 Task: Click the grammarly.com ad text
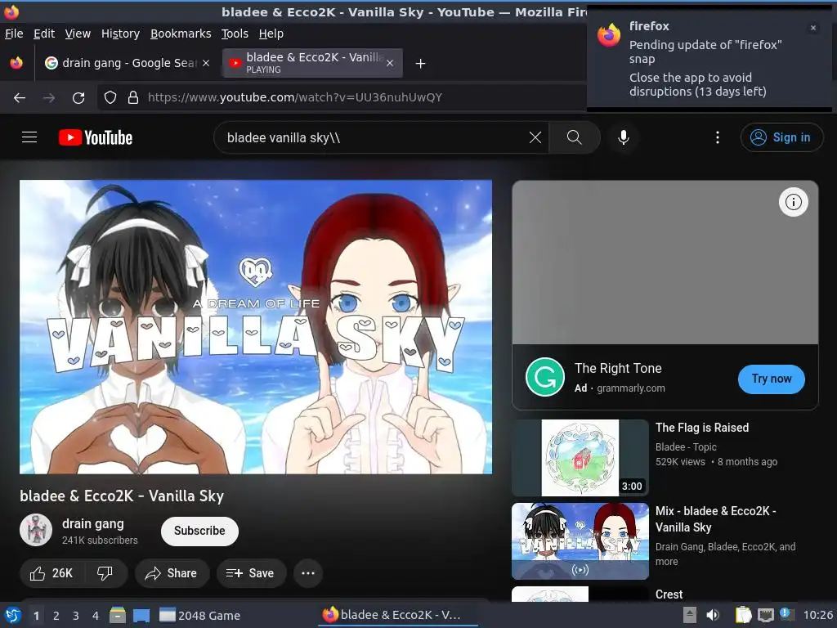pos(630,388)
